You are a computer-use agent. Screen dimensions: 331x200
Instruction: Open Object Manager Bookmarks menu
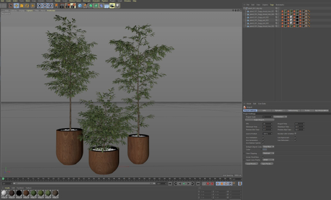tap(280, 4)
